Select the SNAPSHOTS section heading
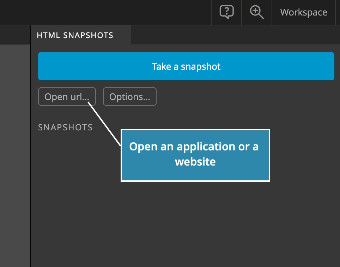340x267 pixels. (65, 127)
